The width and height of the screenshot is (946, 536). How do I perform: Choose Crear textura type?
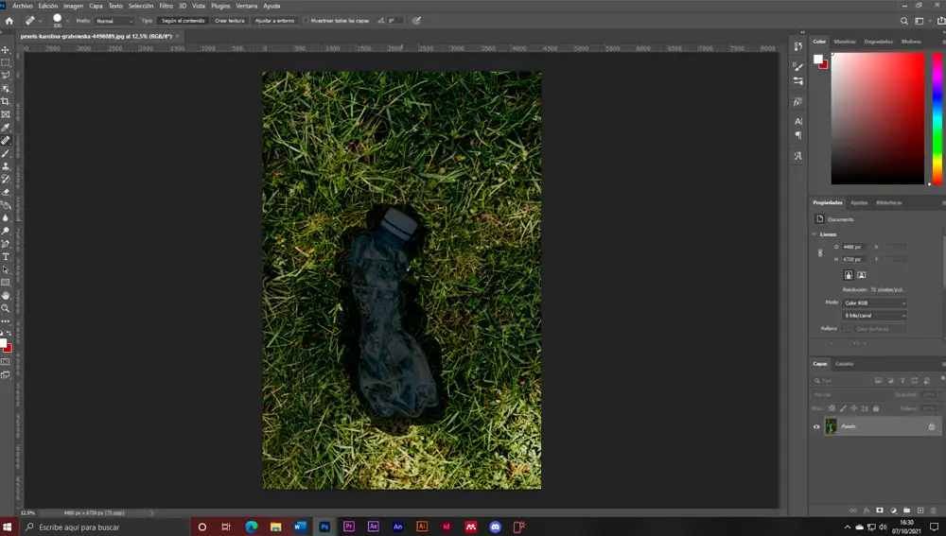(x=230, y=21)
